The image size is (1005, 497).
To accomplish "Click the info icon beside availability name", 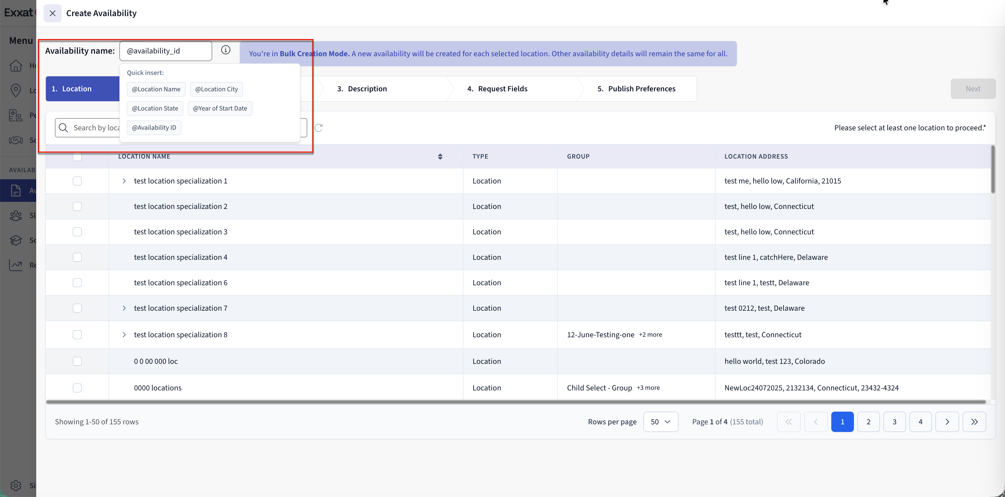I will pos(226,50).
